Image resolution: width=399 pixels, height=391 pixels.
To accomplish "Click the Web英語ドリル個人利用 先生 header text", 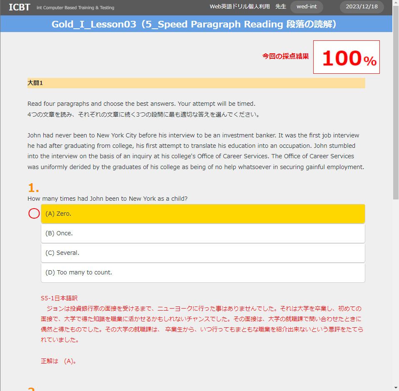I will 247,7.
